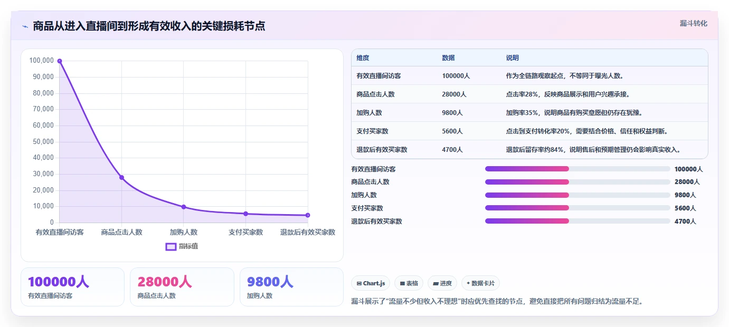The image size is (729, 327).
Task: Click the 支付买家数 progress bar
Action: click(x=577, y=208)
